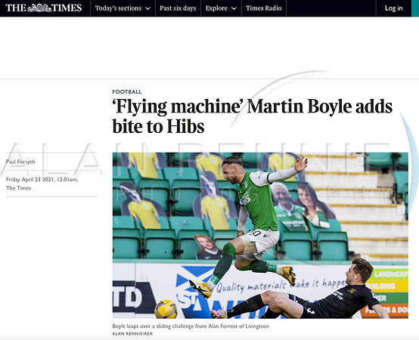This screenshot has width=419, height=340.
Task: Click the 'Flying machine' Martin Boyle headline
Action: pyautogui.click(x=253, y=116)
